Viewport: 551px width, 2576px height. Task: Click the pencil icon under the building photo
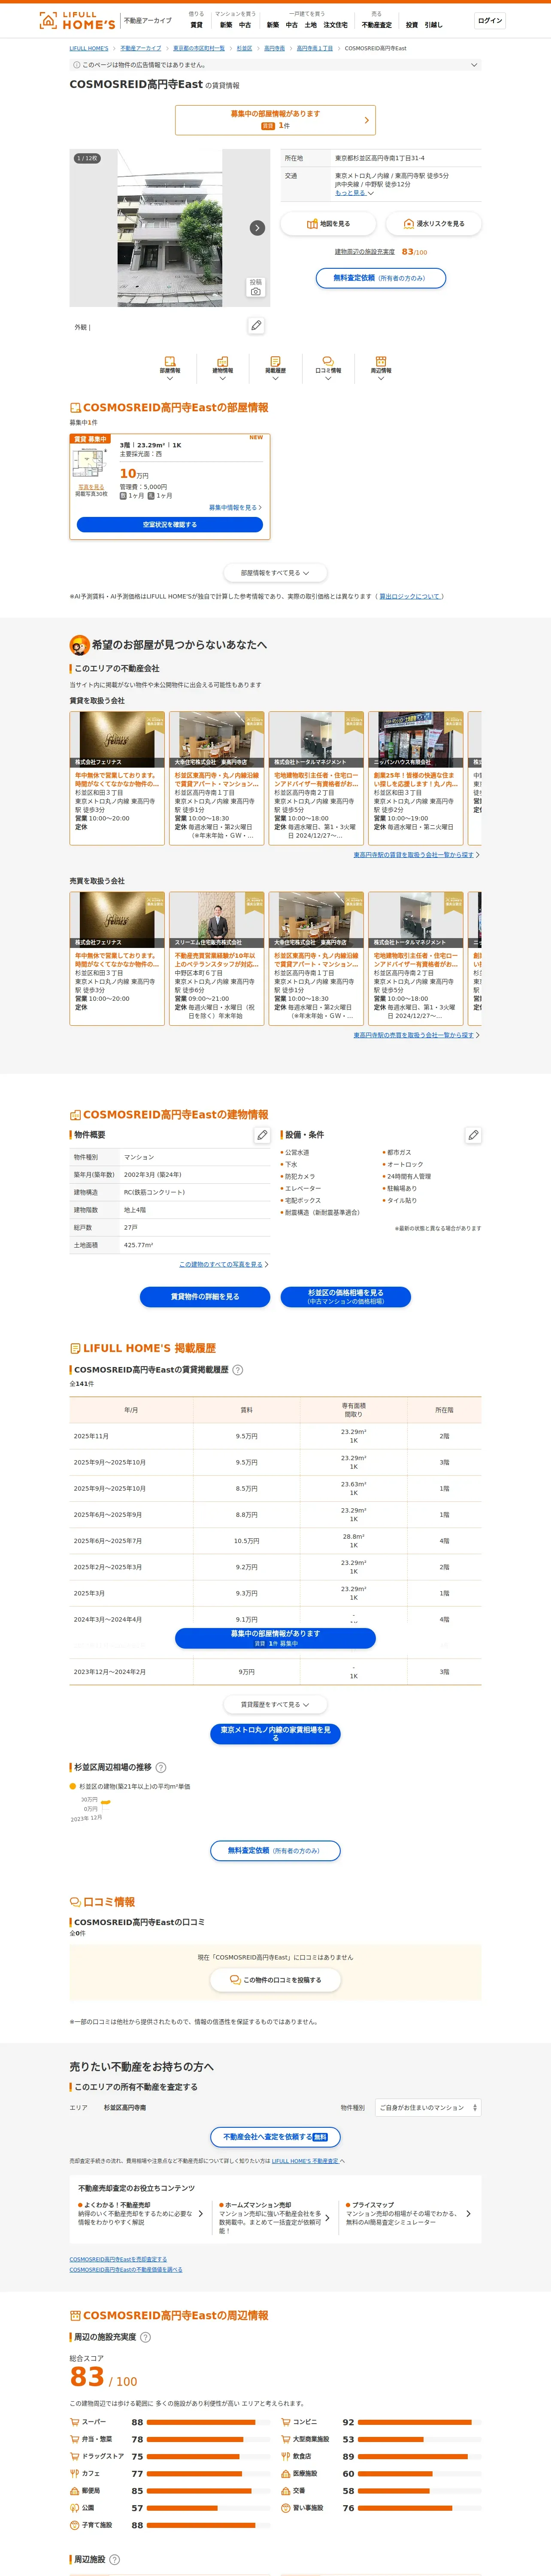point(256,326)
